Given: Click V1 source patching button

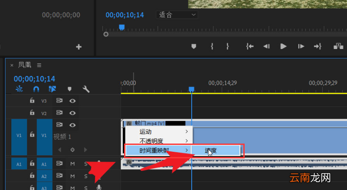Looking at the screenshot, I should [19, 137].
